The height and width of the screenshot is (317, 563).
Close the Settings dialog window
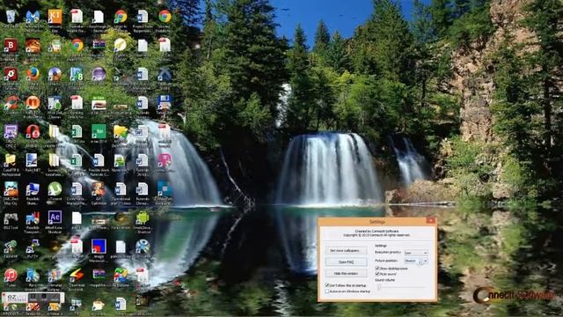pyautogui.click(x=431, y=221)
